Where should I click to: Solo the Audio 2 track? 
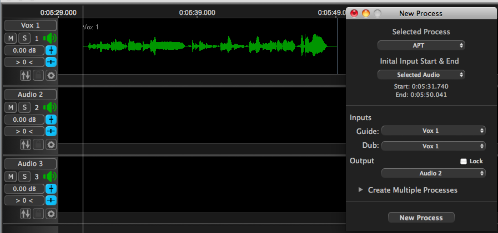(24, 107)
